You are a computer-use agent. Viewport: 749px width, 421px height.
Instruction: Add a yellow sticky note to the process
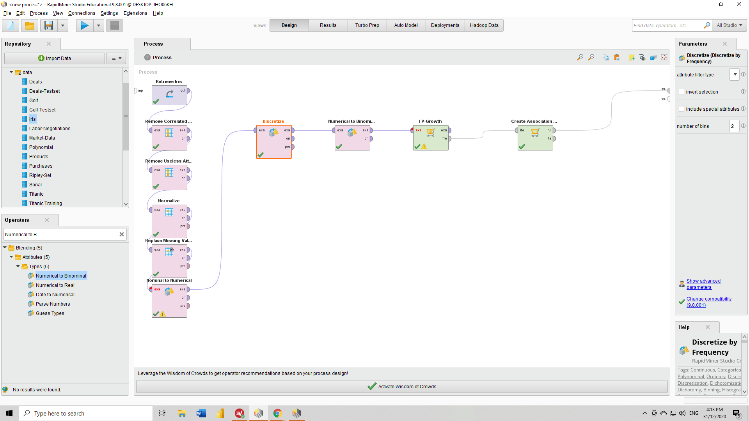632,58
